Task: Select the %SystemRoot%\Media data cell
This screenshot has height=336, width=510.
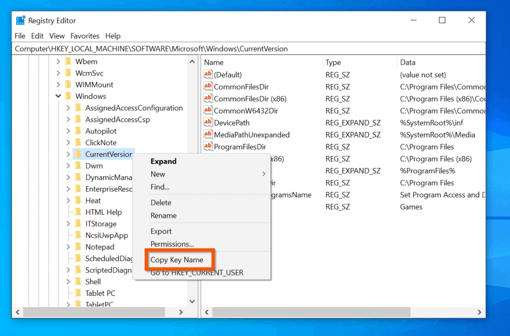Action: [x=437, y=135]
